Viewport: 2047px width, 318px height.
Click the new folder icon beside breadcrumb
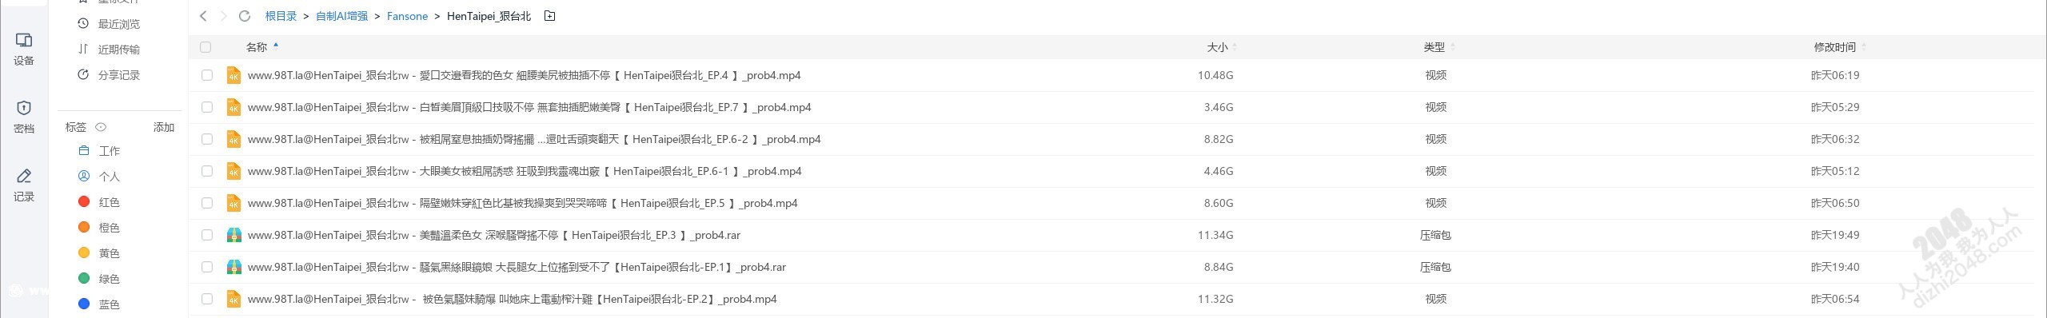click(x=549, y=16)
